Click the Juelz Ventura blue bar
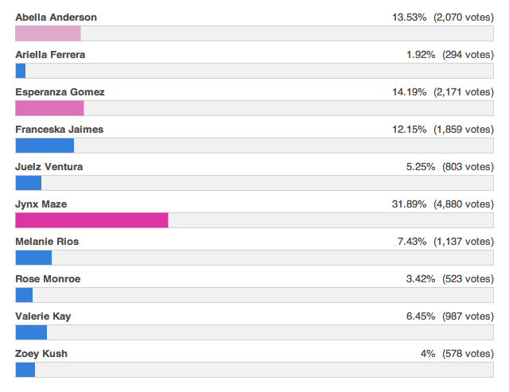The height and width of the screenshot is (392, 509). tap(29, 183)
